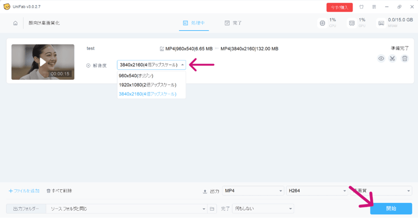Click ファイルを追加 to add file

coord(24,191)
